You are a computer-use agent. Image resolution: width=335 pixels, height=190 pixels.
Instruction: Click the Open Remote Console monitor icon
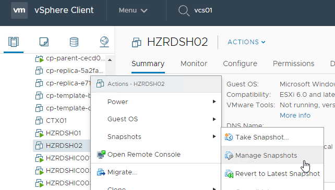coord(101,155)
